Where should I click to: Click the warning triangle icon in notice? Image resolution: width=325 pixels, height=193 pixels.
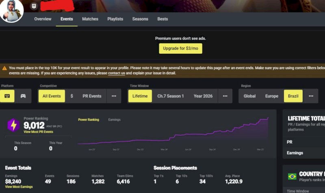4,68
